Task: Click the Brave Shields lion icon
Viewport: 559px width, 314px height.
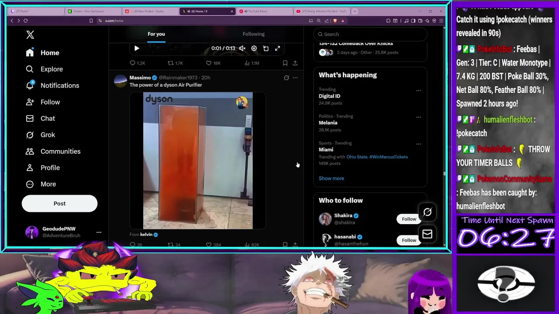Action: 335,20
